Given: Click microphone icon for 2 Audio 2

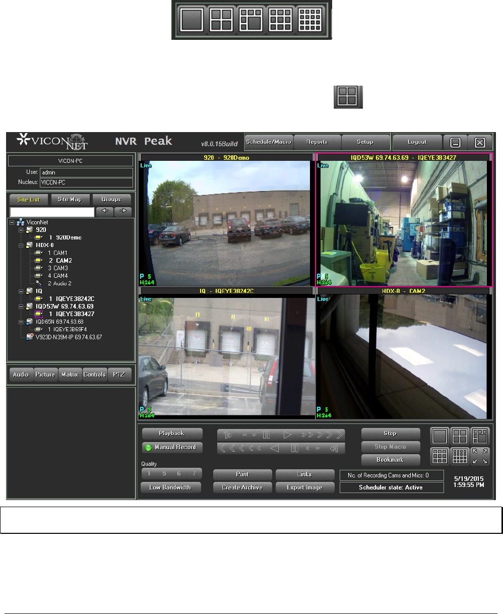Looking at the screenshot, I should pyautogui.click(x=39, y=283).
